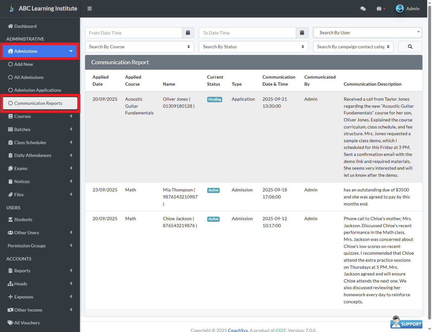Open calendar picker for From Date Time

click(x=188, y=33)
